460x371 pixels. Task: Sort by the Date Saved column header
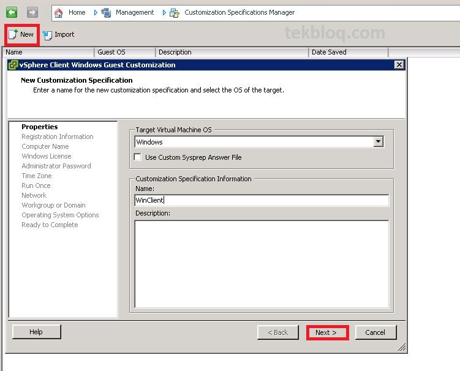349,52
